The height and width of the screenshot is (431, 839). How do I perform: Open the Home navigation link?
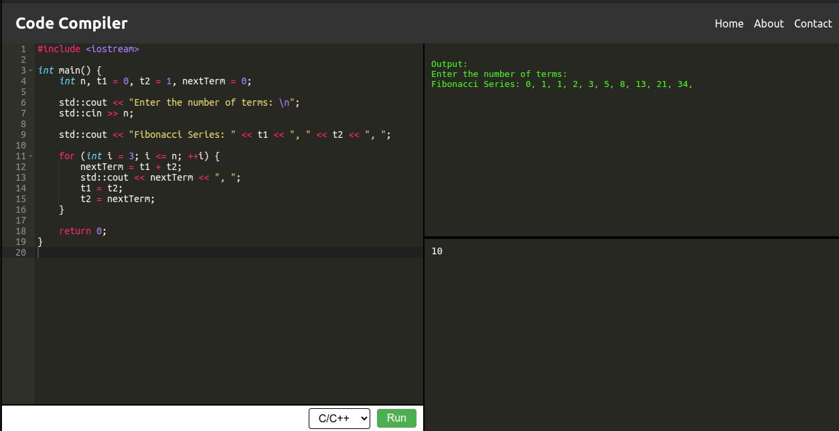point(729,23)
